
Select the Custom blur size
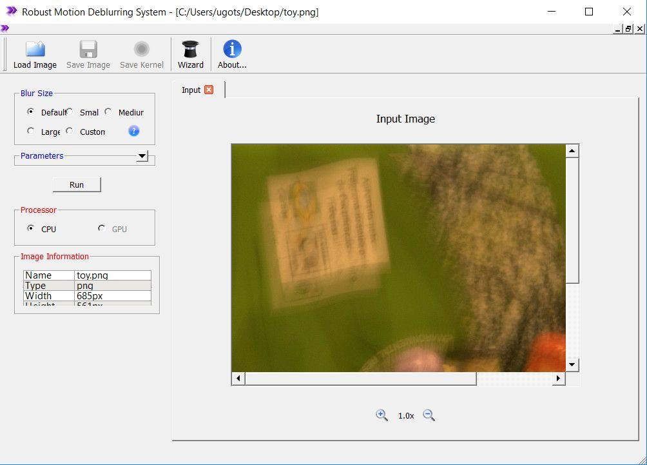(70, 131)
